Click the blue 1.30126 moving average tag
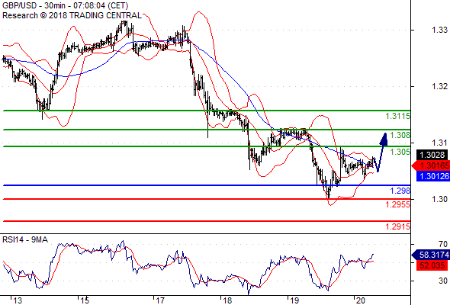This screenshot has width=450, height=305. [432, 176]
